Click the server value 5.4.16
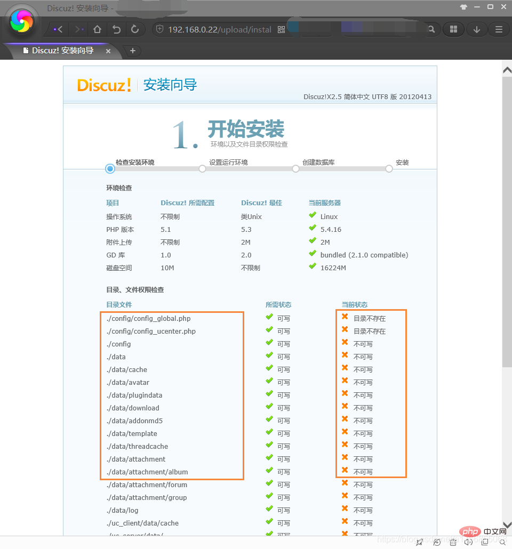The width and height of the screenshot is (512, 549). 331,230
